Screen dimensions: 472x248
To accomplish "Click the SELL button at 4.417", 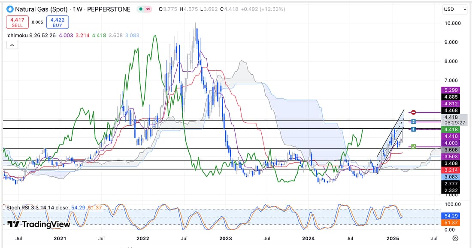I will (x=17, y=21).
